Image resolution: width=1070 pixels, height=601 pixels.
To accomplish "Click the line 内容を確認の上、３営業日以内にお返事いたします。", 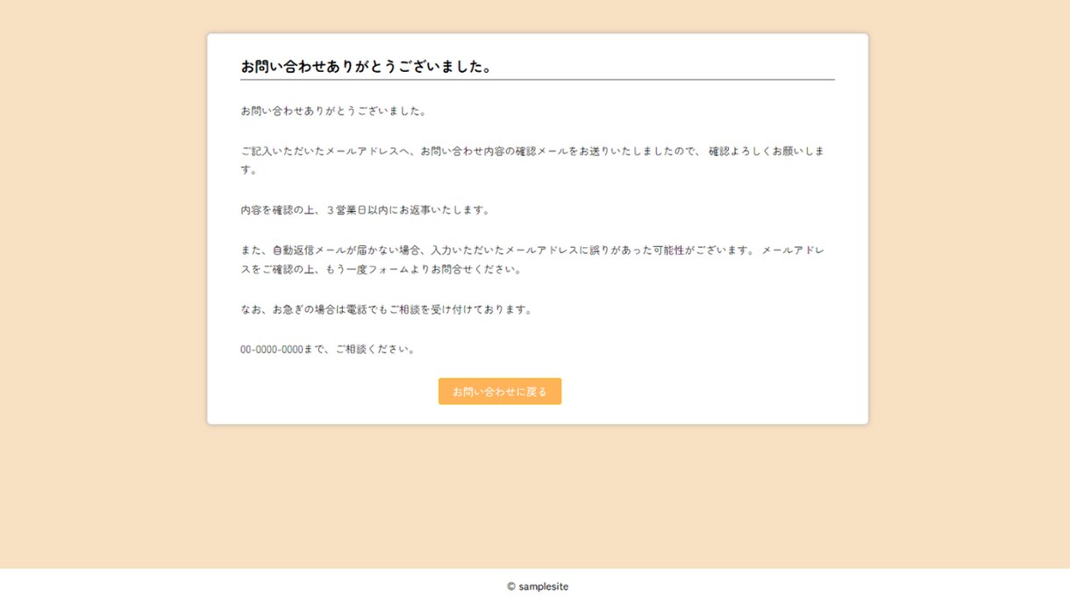I will point(367,210).
